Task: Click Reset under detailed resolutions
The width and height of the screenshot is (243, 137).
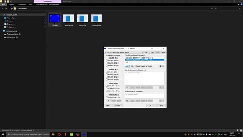Action: pyautogui.click(x=150, y=66)
